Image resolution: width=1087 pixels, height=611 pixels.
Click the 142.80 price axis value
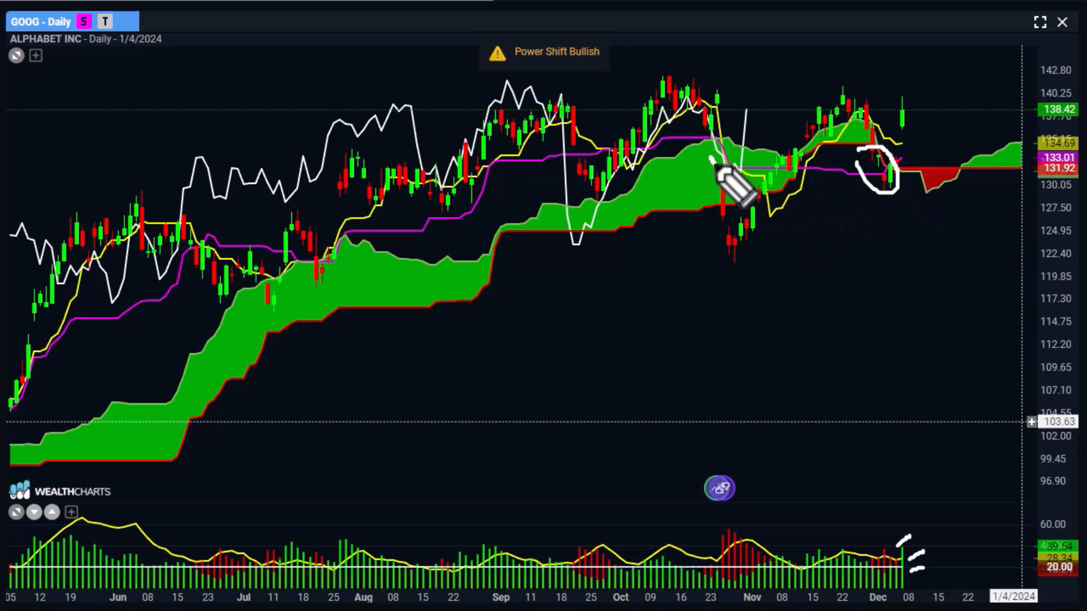[1056, 70]
